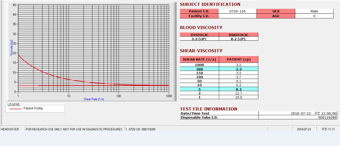Select systolic viscosity value 3.3 (cP)
340x146 pixels.
pyautogui.click(x=200, y=39)
